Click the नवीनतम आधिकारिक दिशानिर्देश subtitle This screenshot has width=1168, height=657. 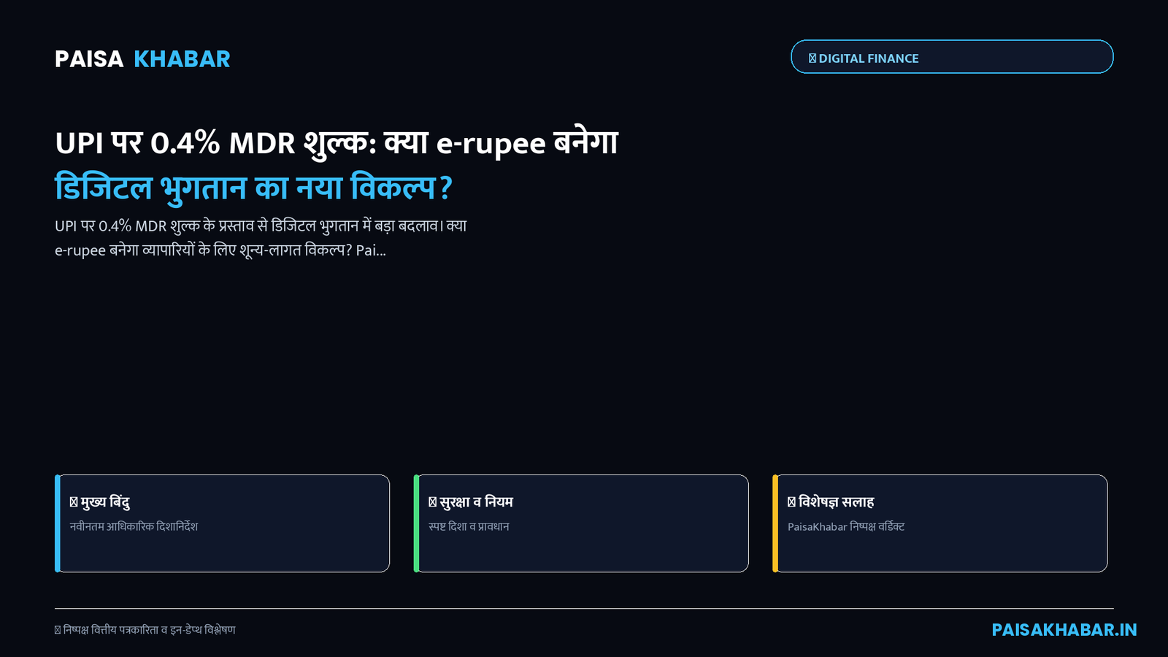point(134,526)
